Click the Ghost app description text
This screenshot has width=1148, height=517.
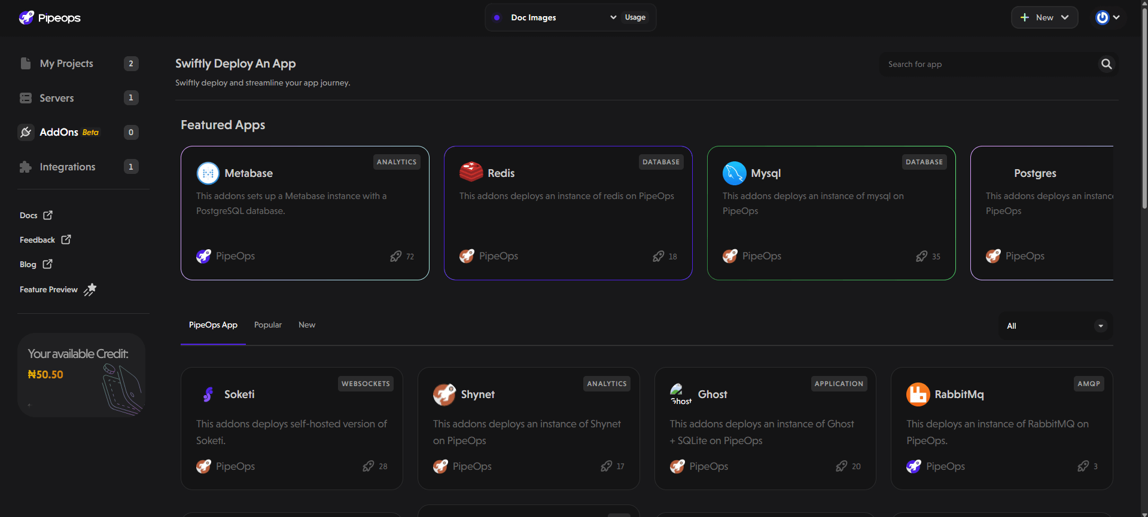click(x=762, y=432)
